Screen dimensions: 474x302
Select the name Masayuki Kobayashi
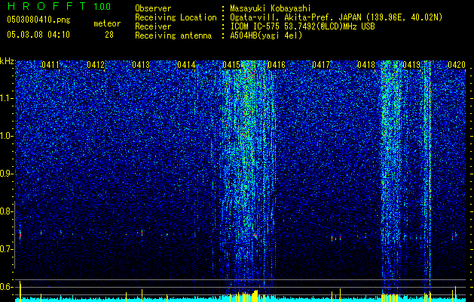pyautogui.click(x=271, y=8)
